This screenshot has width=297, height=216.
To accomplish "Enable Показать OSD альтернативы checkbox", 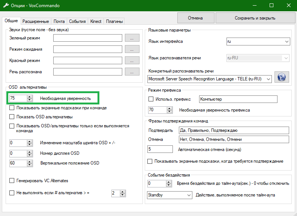I will (x=12, y=117).
